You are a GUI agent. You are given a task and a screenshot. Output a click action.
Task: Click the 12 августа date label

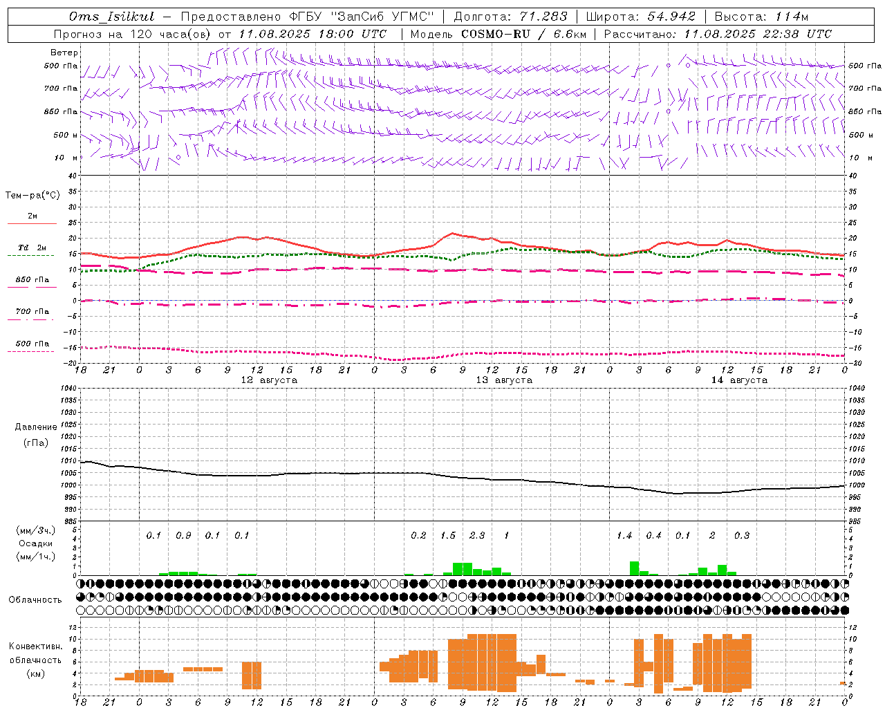[x=269, y=380]
